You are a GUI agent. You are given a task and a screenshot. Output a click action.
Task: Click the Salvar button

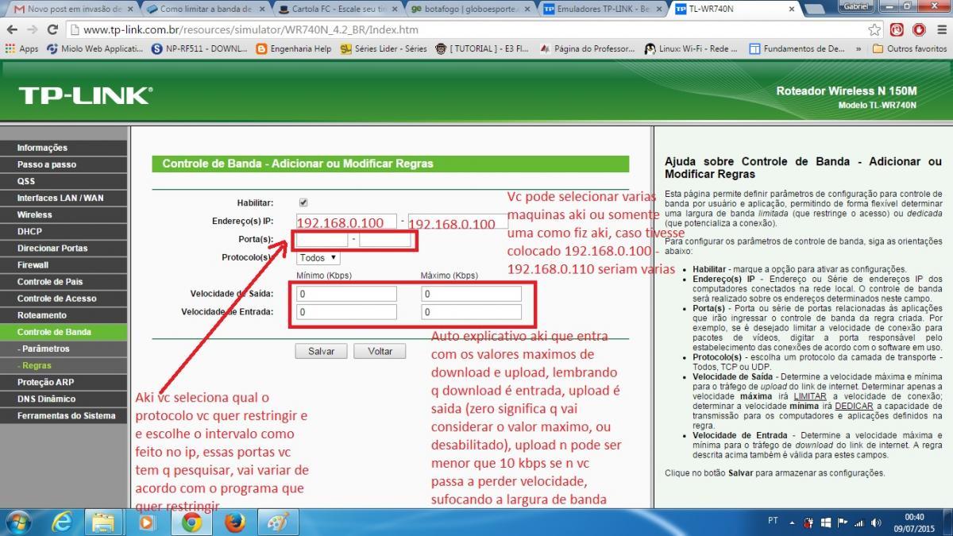321,351
